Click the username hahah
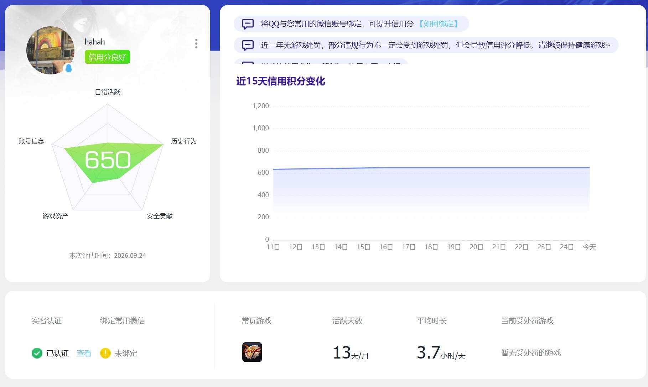 (95, 42)
